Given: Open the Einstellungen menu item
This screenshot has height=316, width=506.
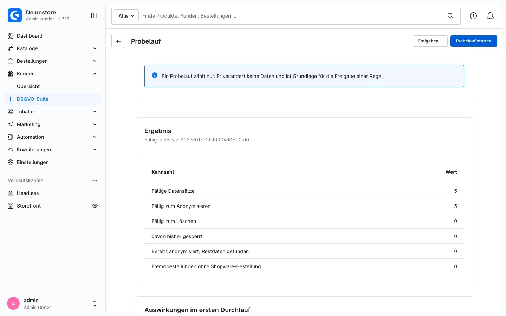Looking at the screenshot, I should [x=53, y=162].
